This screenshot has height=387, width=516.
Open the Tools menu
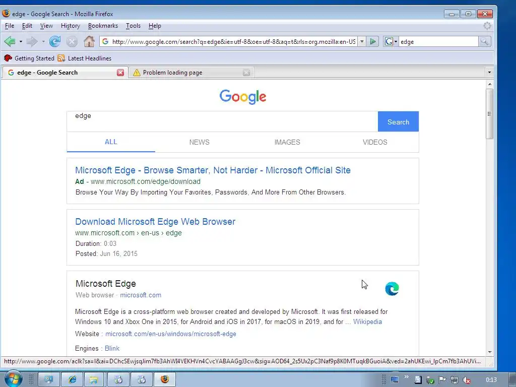click(133, 26)
